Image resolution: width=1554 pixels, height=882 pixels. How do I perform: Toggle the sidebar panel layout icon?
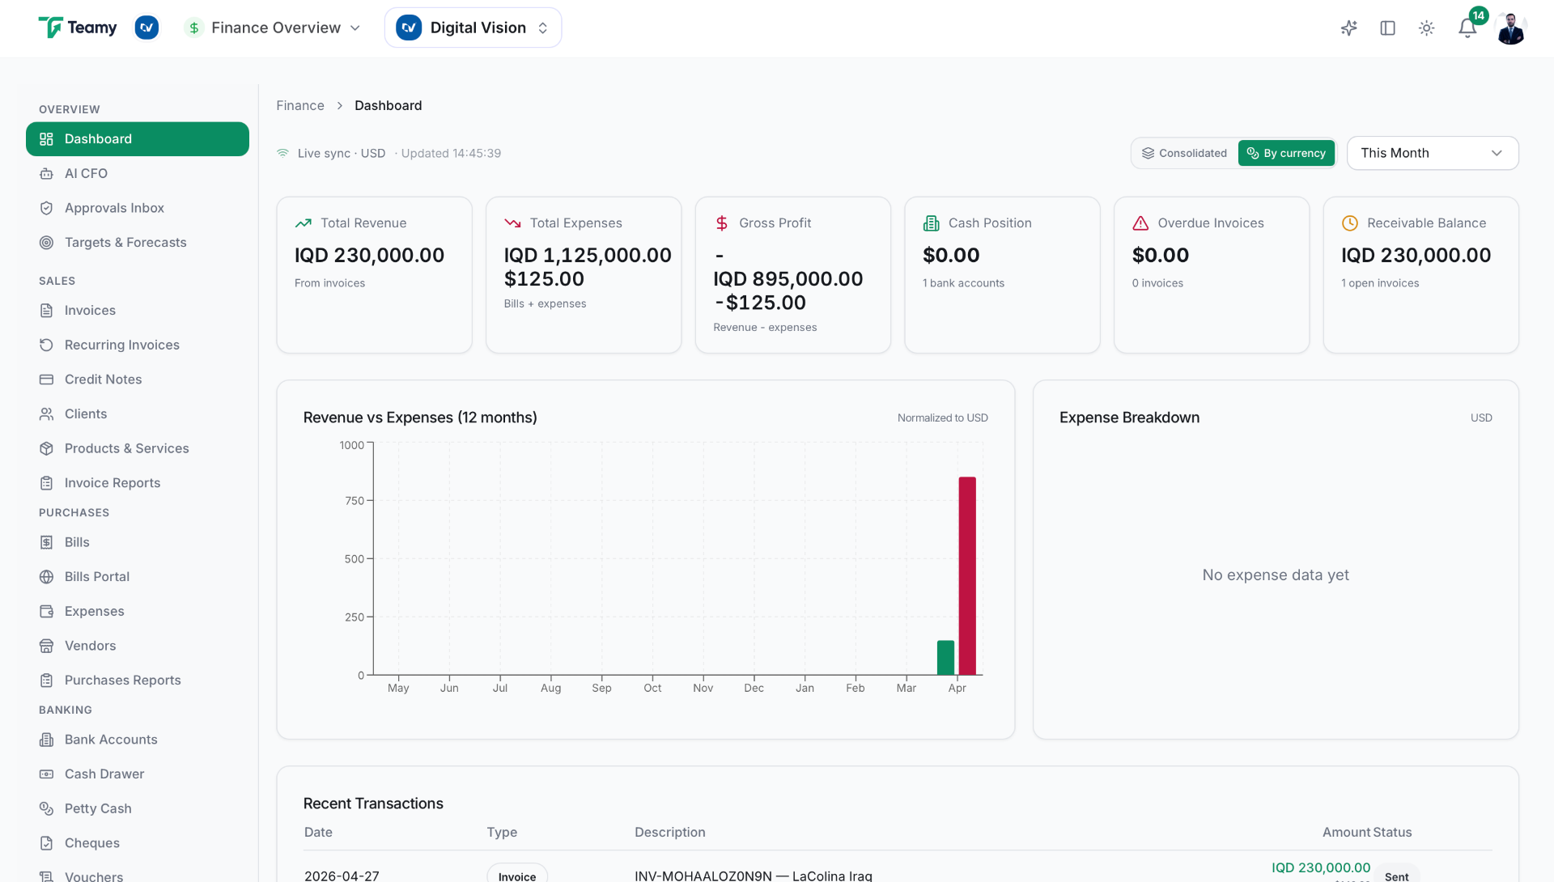click(1387, 28)
